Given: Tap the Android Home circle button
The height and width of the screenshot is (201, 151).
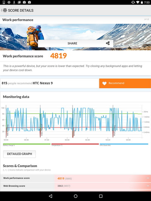Looking at the screenshot, I should 75,196.
